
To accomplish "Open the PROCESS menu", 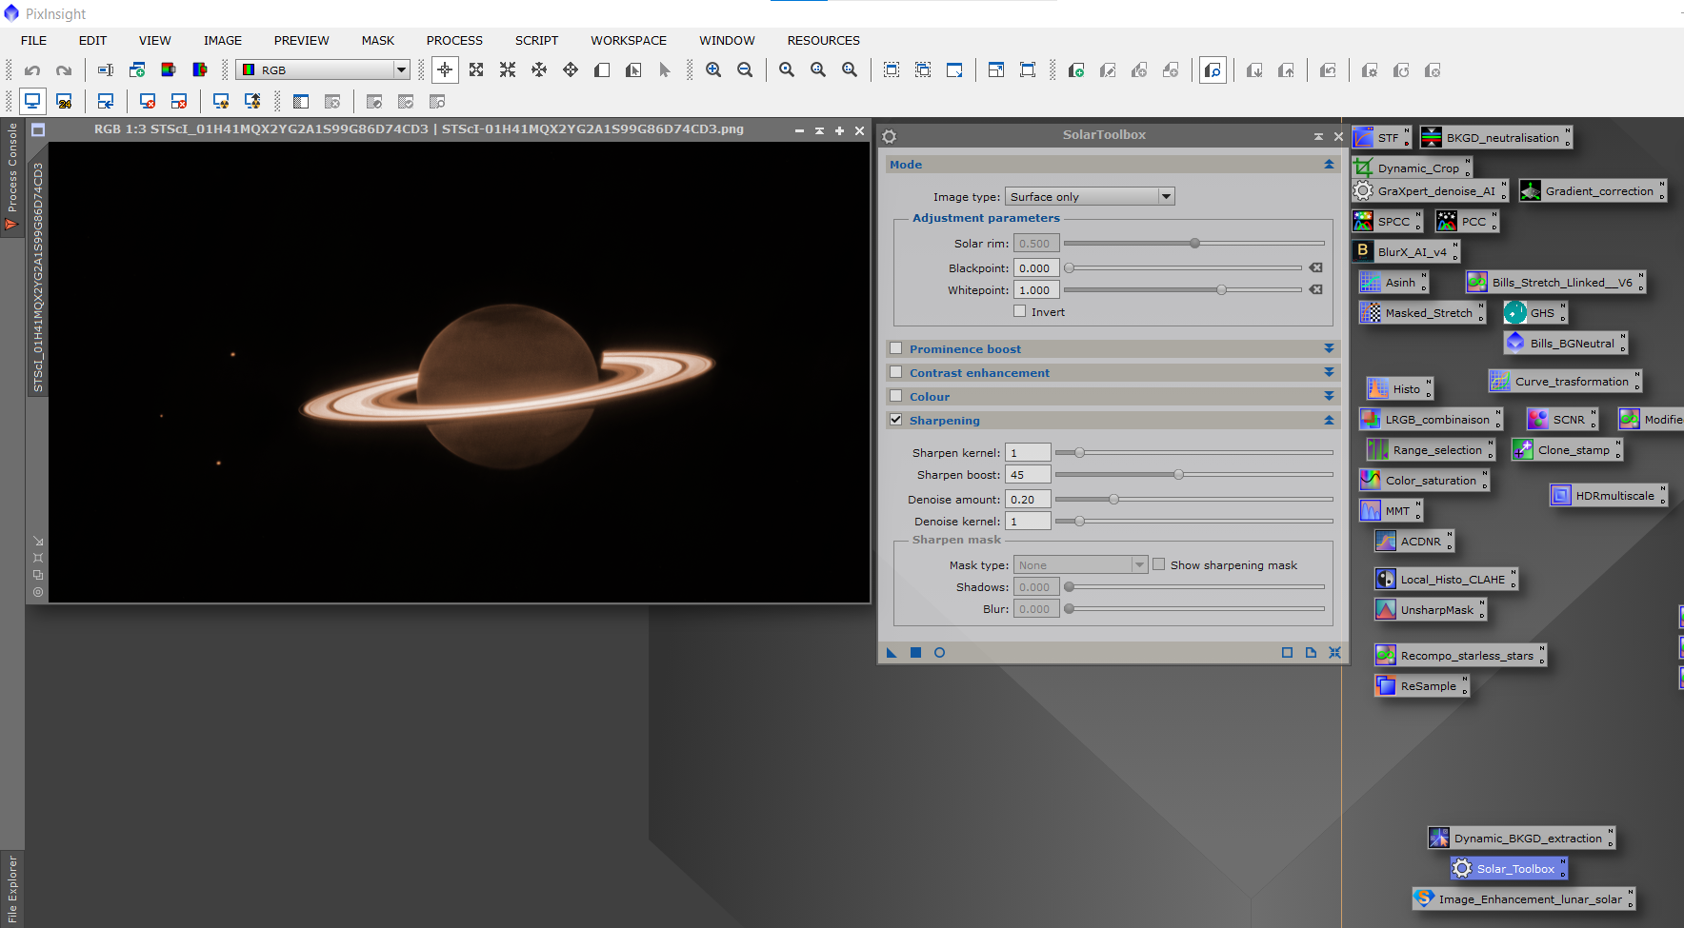I will pos(454,41).
